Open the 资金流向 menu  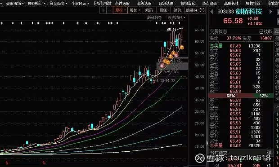[x=58, y=3]
